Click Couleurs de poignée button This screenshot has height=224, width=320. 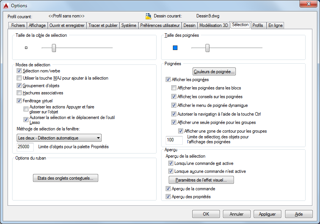pyautogui.click(x=215, y=71)
